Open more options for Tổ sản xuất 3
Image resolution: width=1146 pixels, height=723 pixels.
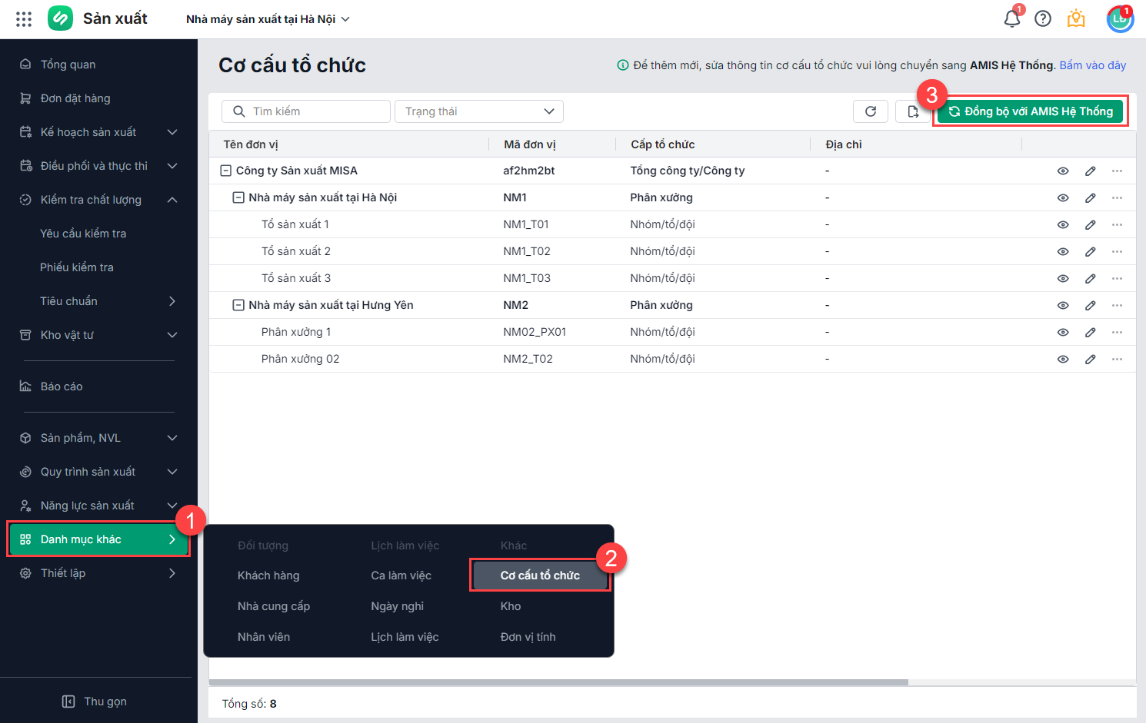click(1118, 279)
